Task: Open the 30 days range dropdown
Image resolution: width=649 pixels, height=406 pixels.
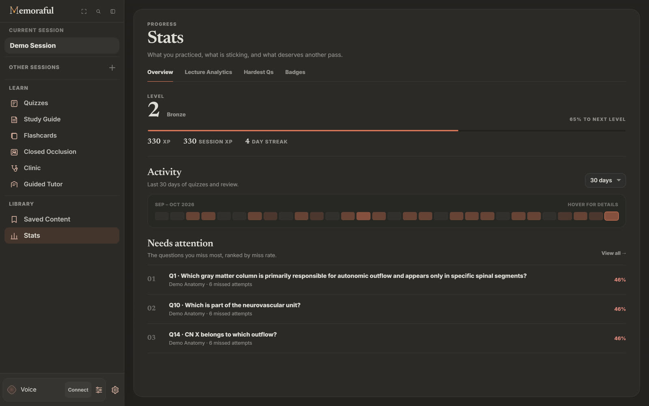Action: [x=605, y=180]
